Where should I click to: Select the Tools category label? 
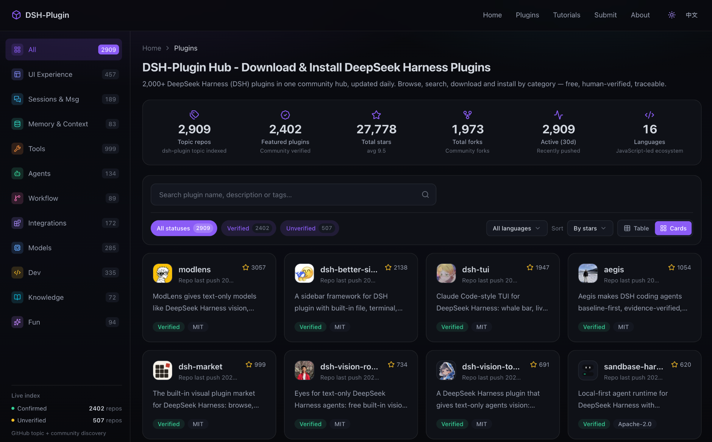point(37,149)
